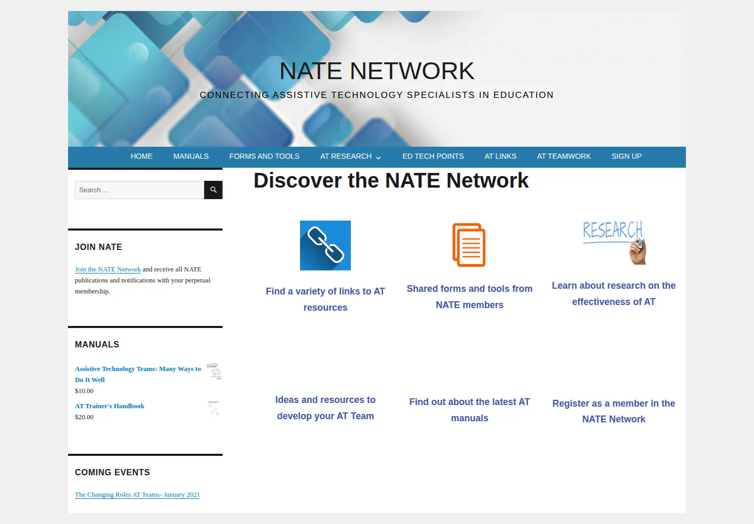Open Assistive Technology Teams manual thumbnail
The image size is (754, 524).
(x=215, y=371)
